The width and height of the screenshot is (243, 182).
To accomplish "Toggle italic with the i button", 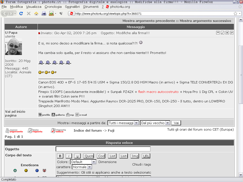I will click(x=69, y=156).
